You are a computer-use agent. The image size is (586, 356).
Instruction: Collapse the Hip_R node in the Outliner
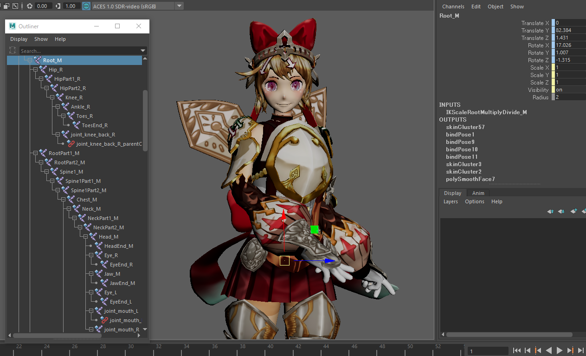(35, 70)
